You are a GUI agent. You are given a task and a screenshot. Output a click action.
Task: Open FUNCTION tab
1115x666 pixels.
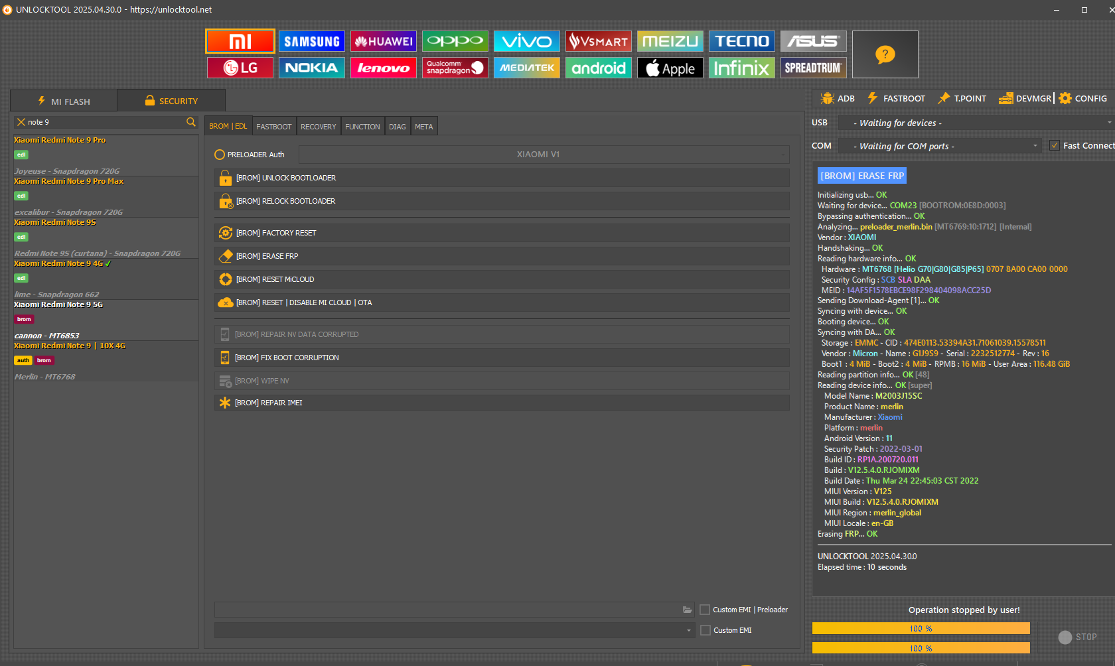[x=362, y=126]
